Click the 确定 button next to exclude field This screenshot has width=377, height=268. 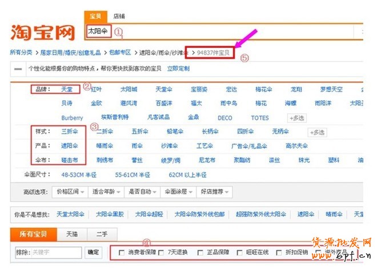pos(93,252)
